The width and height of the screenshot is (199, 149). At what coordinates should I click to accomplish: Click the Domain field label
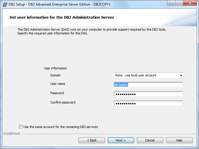tap(55, 75)
